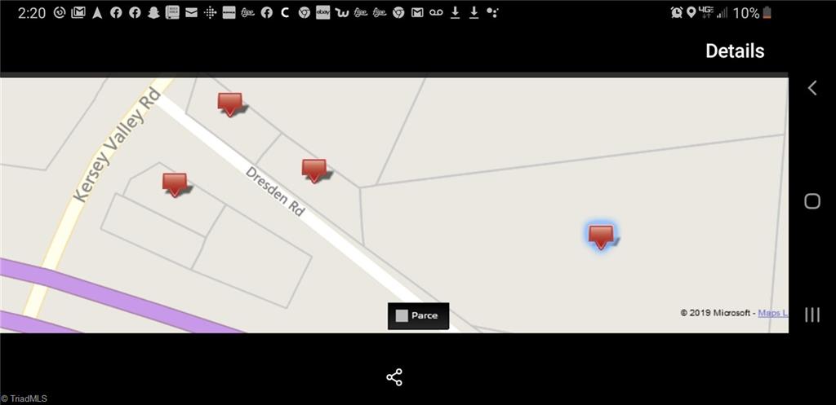This screenshot has width=836, height=405.
Task: Select the blue highlighted map pin
Action: pyautogui.click(x=601, y=236)
